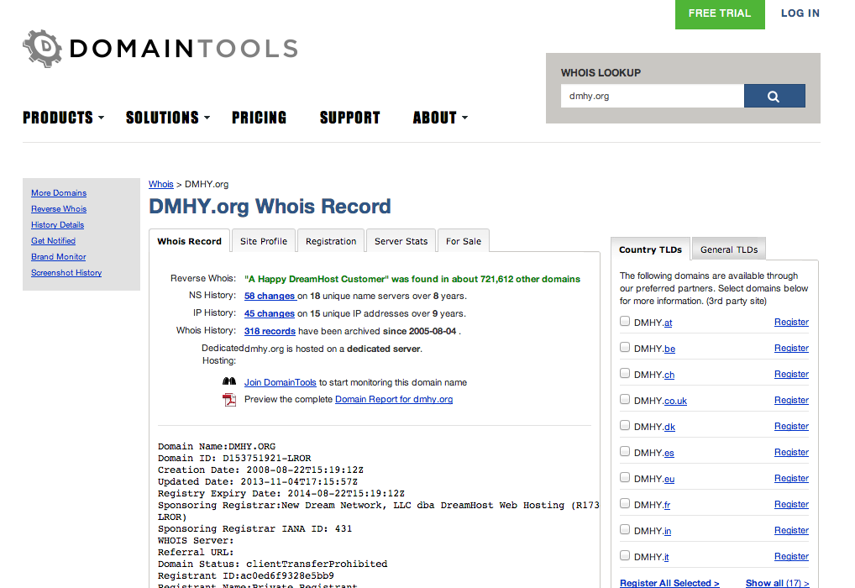Click Register next to DMHY.co.uk
The width and height of the screenshot is (855, 588).
[x=791, y=400]
